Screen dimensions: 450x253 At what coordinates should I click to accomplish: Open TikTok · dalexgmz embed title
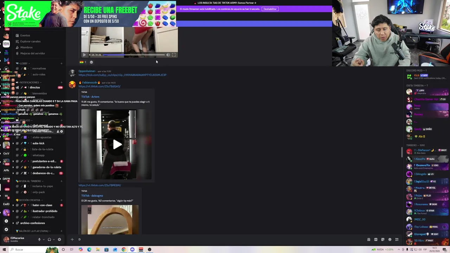pyautogui.click(x=92, y=196)
